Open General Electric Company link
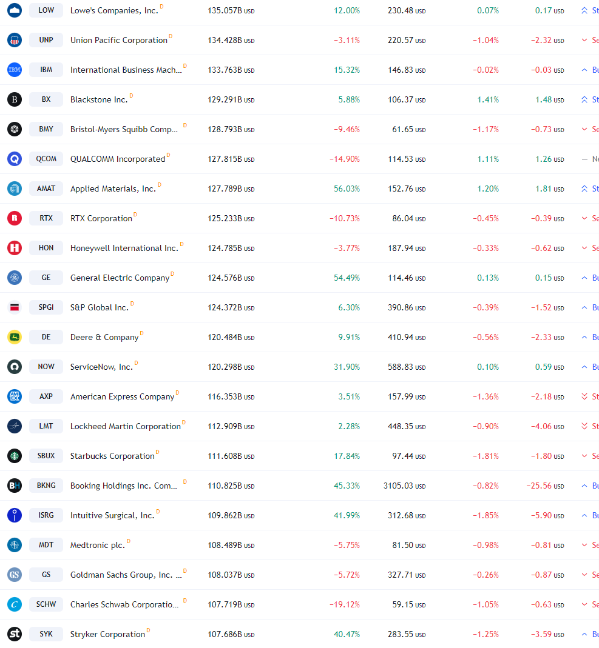Image resolution: width=599 pixels, height=648 pixels. tap(120, 278)
